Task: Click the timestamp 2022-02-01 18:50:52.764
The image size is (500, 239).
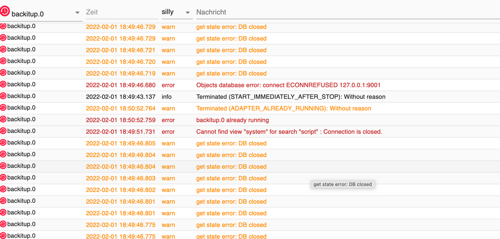Action: (120, 108)
